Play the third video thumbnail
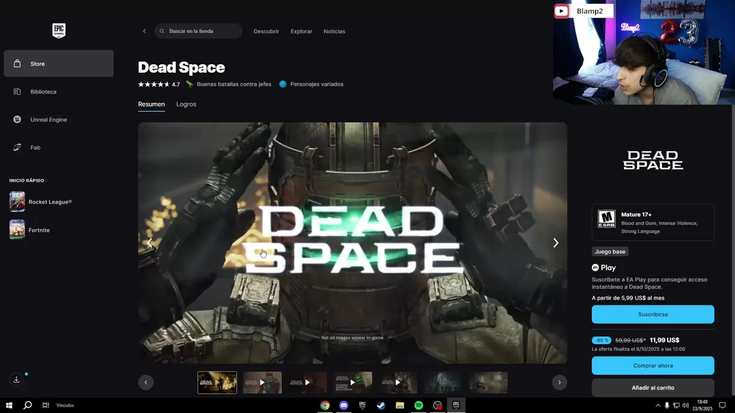The height and width of the screenshot is (413, 735). 307,383
